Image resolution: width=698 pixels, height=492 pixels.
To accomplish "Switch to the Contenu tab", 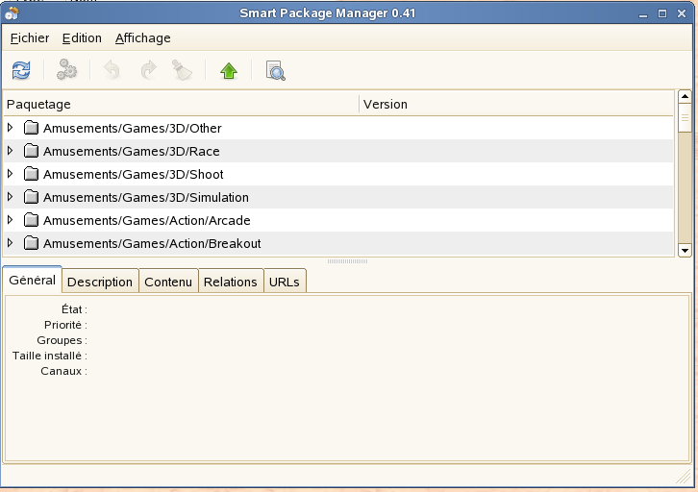I will point(168,282).
